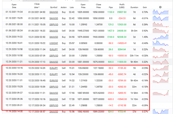Screen dimensions: 173x114
Task: Open XAUUSD link in the 12.29.2020 19:22 row
Action: point(54,37)
